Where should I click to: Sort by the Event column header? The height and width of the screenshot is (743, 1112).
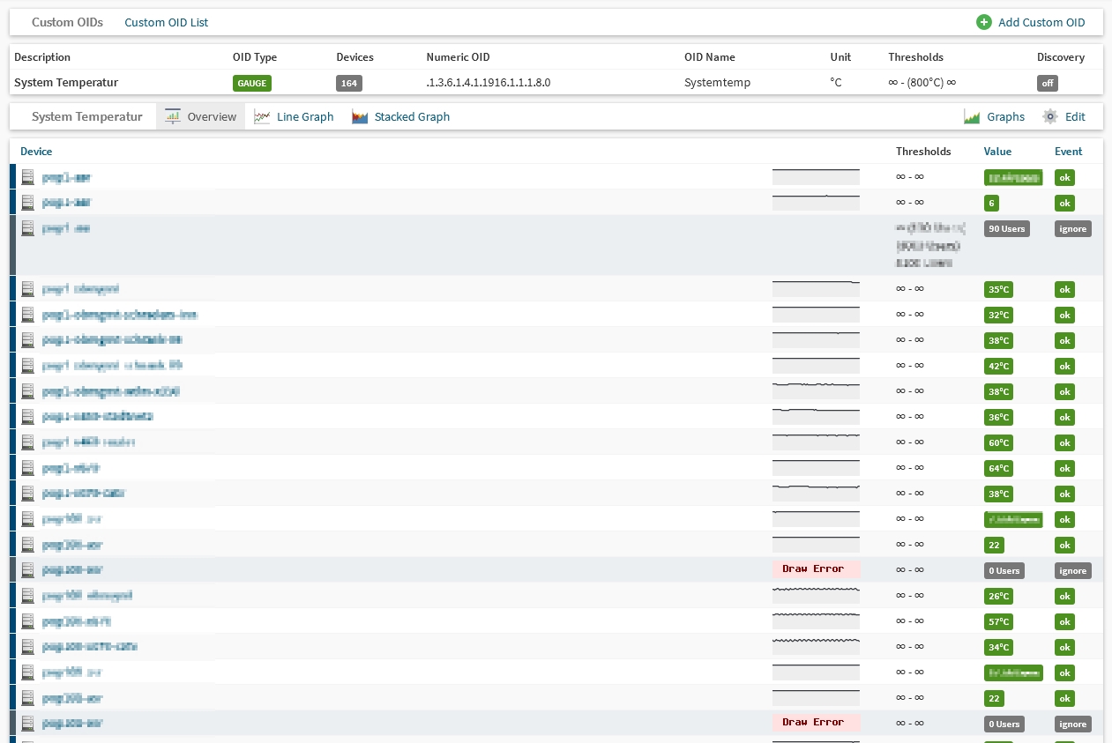[x=1068, y=151]
